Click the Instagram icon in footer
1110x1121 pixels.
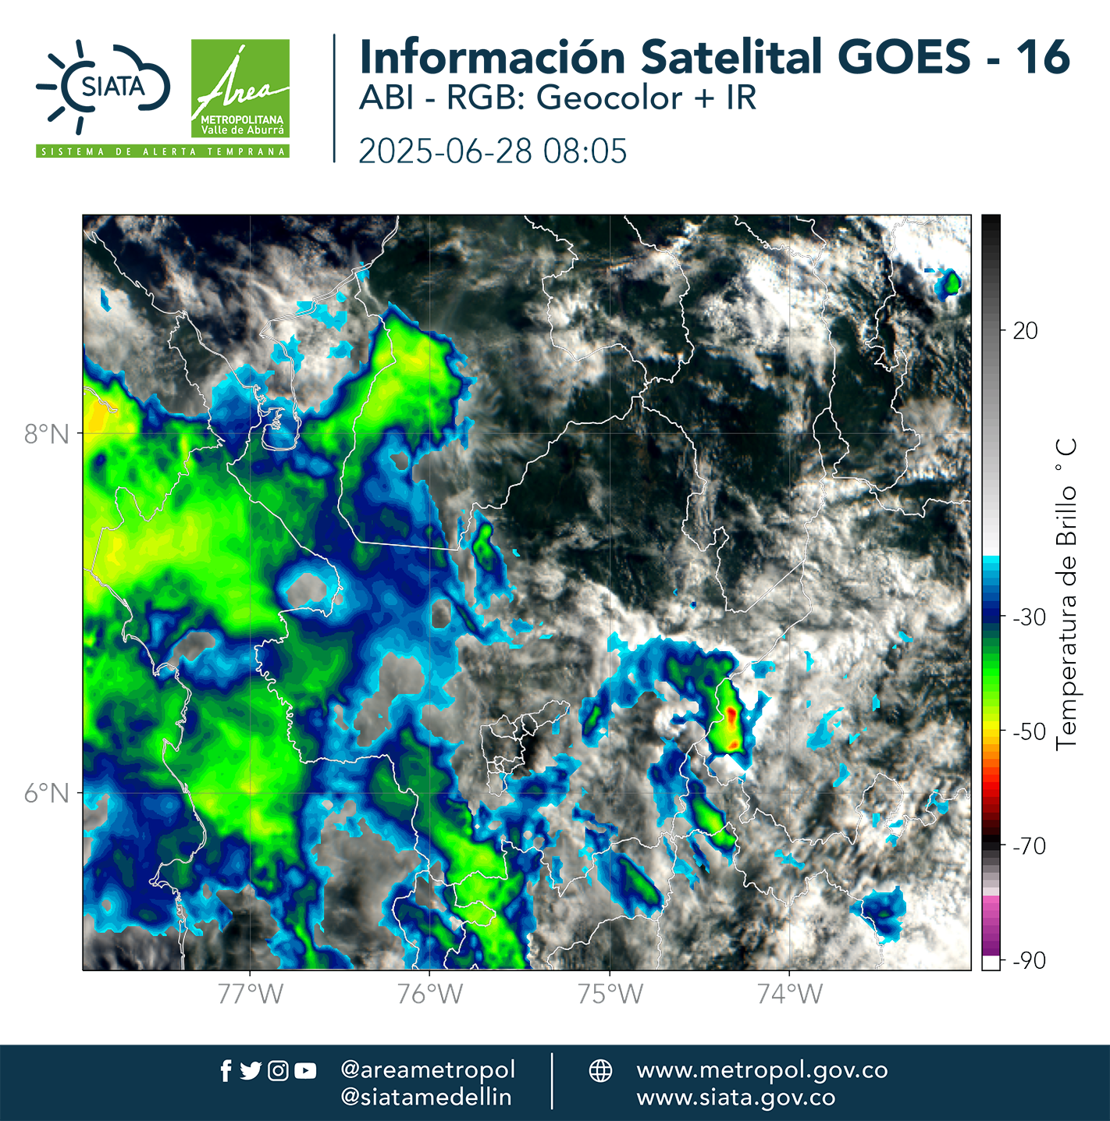[x=278, y=1071]
